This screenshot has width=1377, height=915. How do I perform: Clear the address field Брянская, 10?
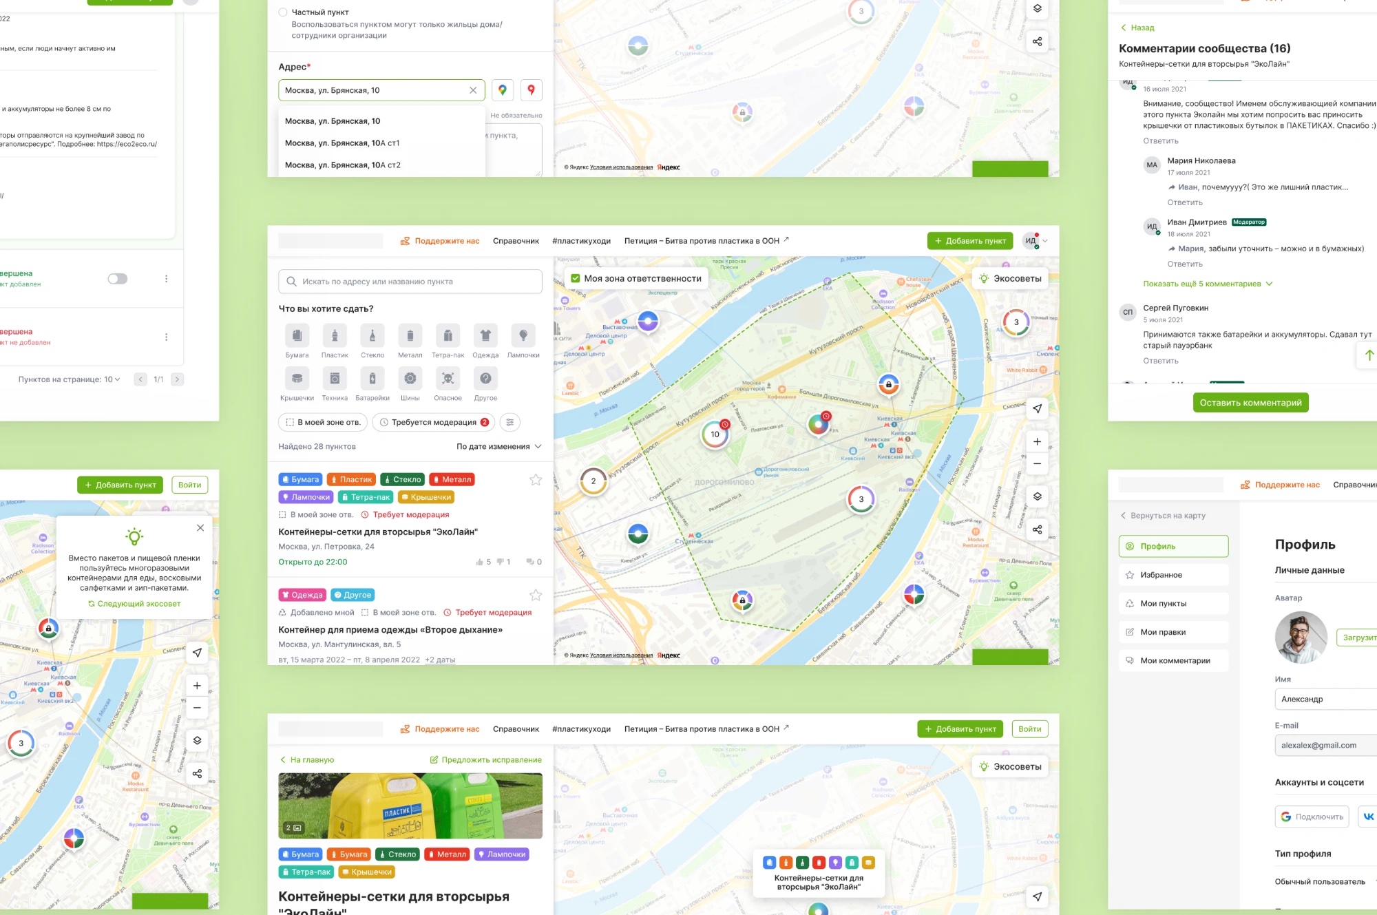point(473,90)
